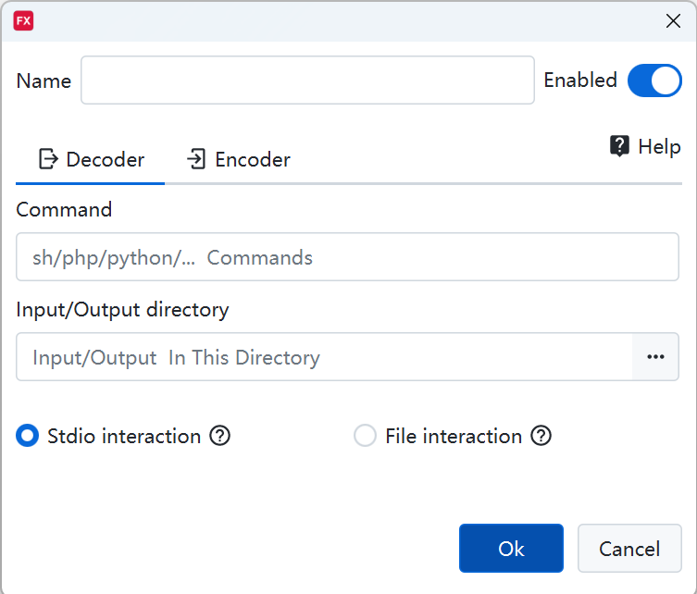Click the FX application logo icon
This screenshot has height=594, width=697.
[x=23, y=20]
